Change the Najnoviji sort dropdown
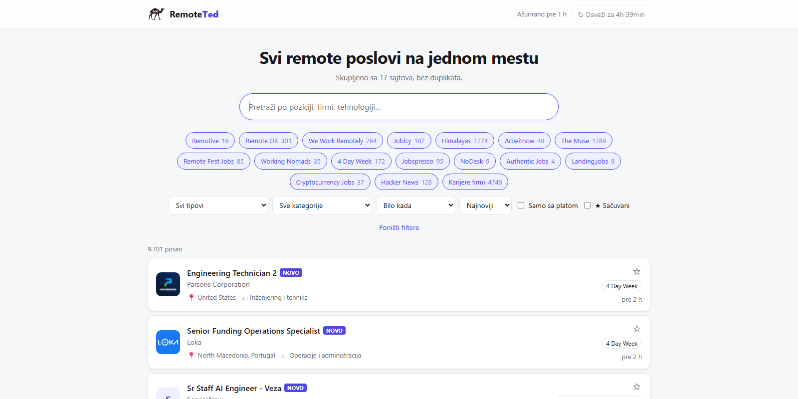The height and width of the screenshot is (399, 798). tap(485, 205)
